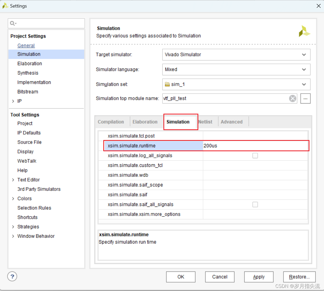Select Shortcuts in Tool Settings
Image resolution: width=324 pixels, height=291 pixels.
click(x=28, y=217)
